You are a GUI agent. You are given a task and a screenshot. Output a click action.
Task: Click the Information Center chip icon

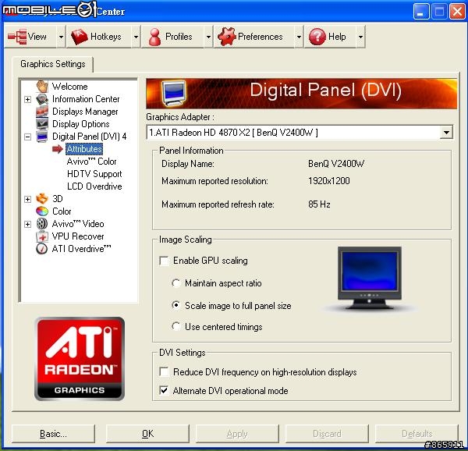(x=42, y=99)
